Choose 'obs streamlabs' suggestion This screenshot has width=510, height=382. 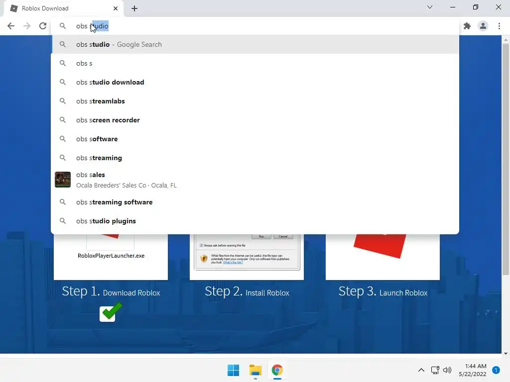click(x=255, y=101)
